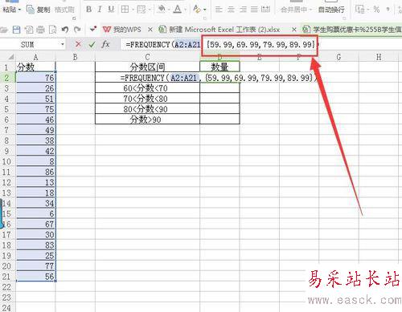Image resolution: width=402 pixels, height=312 pixels.
Task: Close the 我的WPS tab
Action: [150, 30]
